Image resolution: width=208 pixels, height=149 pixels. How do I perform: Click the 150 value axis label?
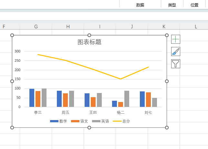coord(17,79)
